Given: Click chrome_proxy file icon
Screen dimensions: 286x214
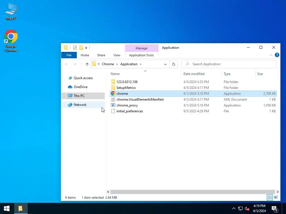Looking at the screenshot, I should click(x=113, y=105).
